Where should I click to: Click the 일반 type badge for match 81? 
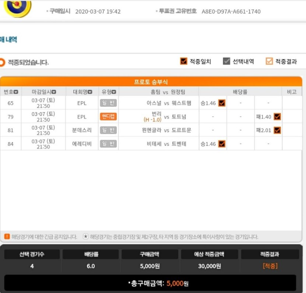(x=108, y=130)
